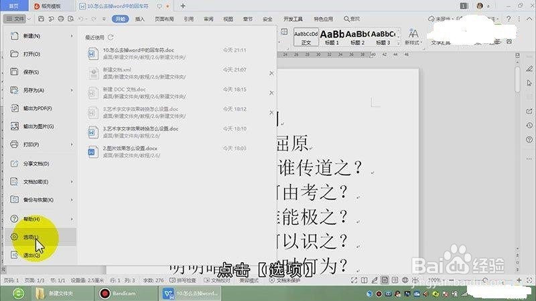The width and height of the screenshot is (536, 301).
Task: Click the user avatar icon
Action: tap(480, 6)
